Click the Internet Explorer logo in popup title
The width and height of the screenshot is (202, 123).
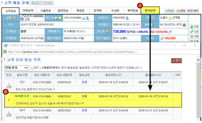pyautogui.click(x=6, y=45)
